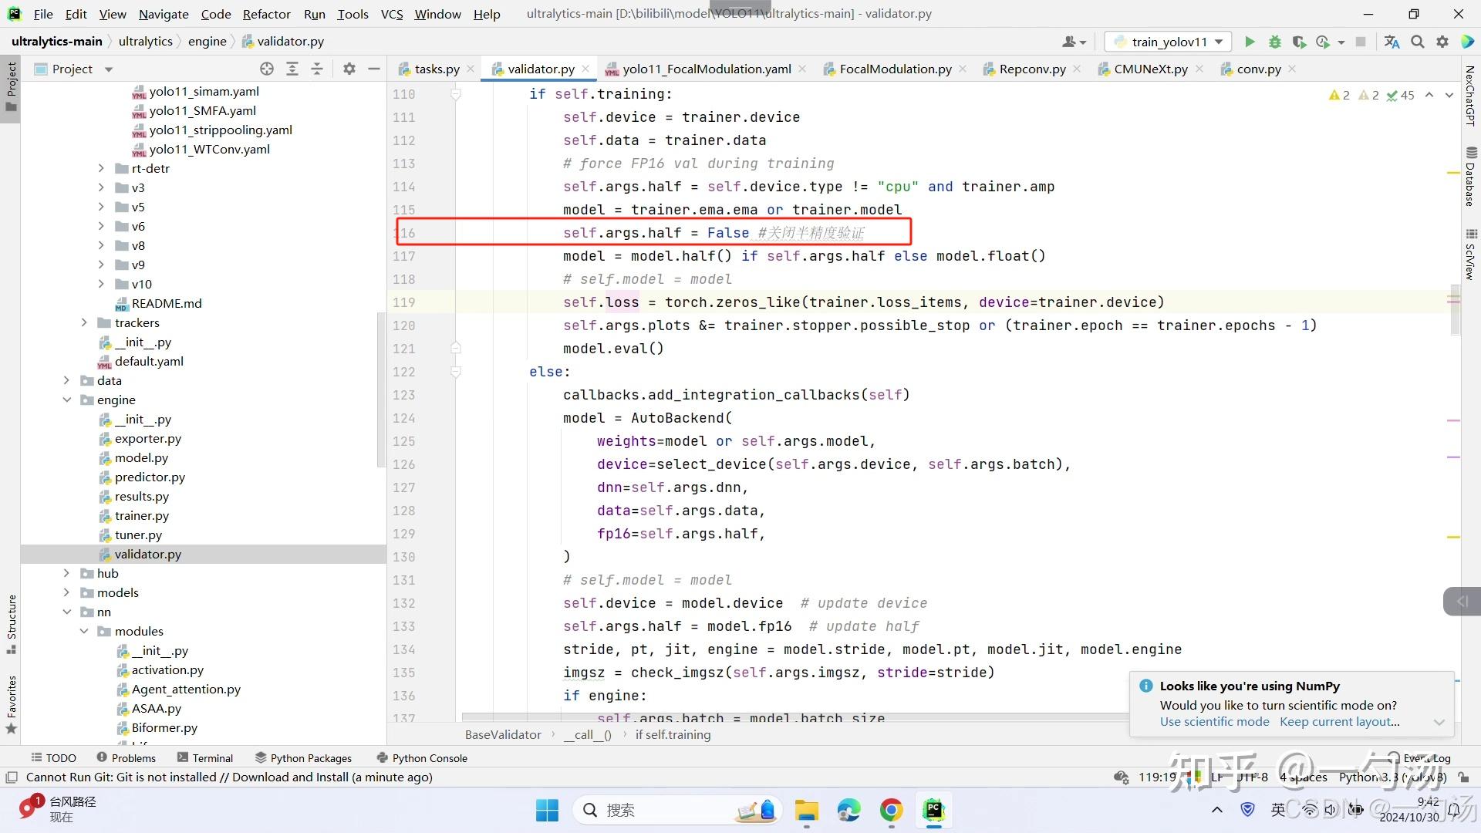The width and height of the screenshot is (1481, 833).
Task: Open the translation plugin icon
Action: pos(1392,42)
